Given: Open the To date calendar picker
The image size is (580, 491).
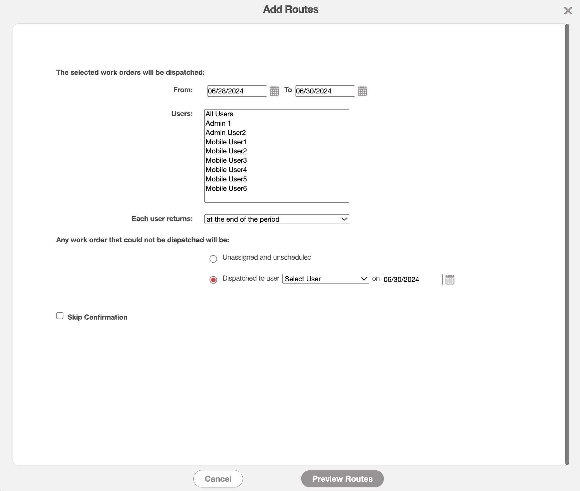Looking at the screenshot, I should pyautogui.click(x=362, y=91).
